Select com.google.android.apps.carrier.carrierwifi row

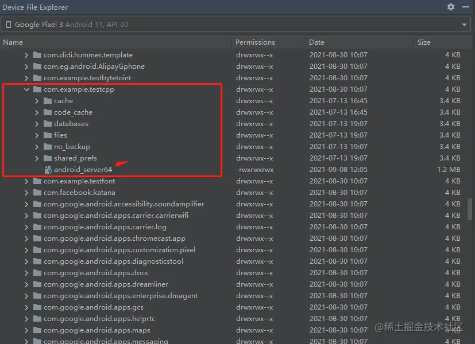[236, 216]
